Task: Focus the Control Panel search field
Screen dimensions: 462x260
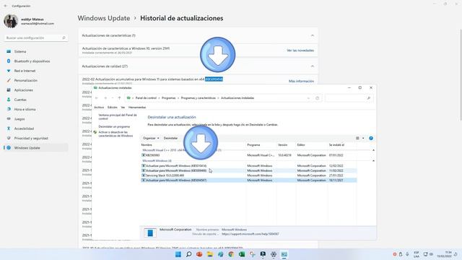Action: [x=349, y=98]
